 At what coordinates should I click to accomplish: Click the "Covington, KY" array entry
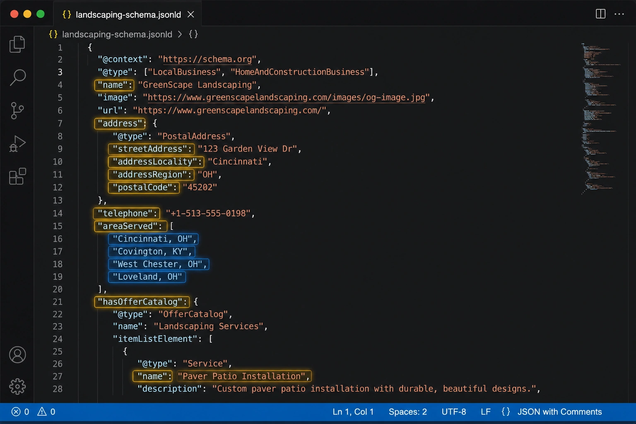coord(152,252)
